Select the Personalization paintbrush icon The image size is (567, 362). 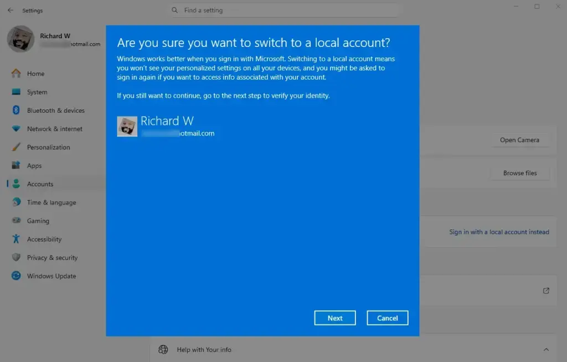pos(16,147)
